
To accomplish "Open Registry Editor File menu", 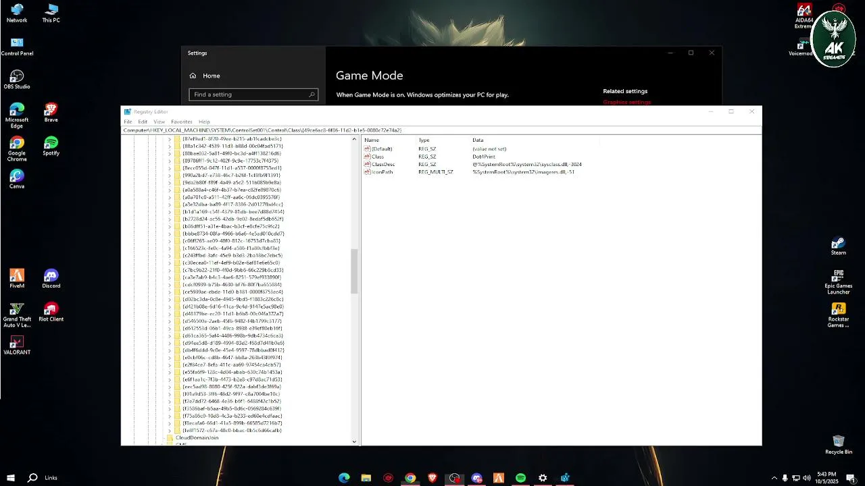I will (128, 122).
